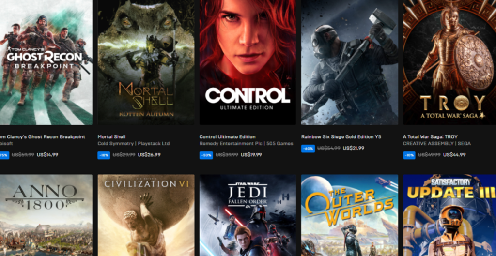Click the -10% discount badge for Mortal Shell

(x=104, y=155)
